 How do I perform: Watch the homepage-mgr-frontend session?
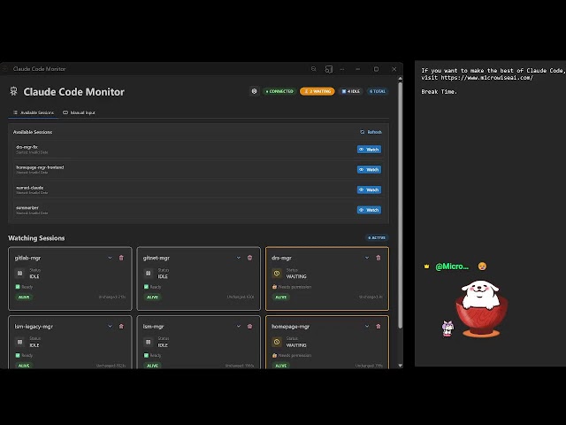click(369, 169)
